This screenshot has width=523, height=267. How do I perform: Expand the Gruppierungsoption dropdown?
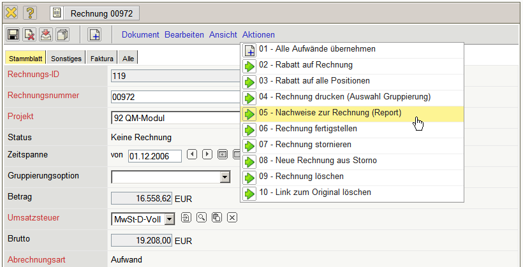pyautogui.click(x=225, y=177)
